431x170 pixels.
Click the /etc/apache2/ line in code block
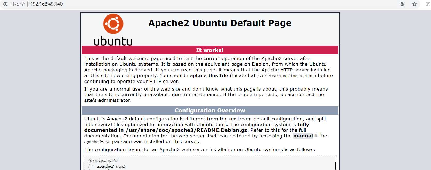pos(103,161)
